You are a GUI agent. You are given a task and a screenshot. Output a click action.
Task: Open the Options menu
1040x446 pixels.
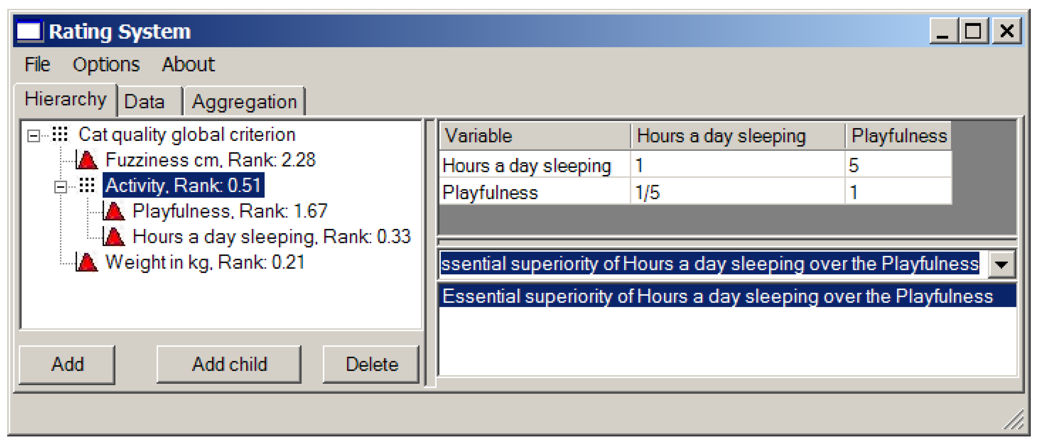(x=106, y=65)
